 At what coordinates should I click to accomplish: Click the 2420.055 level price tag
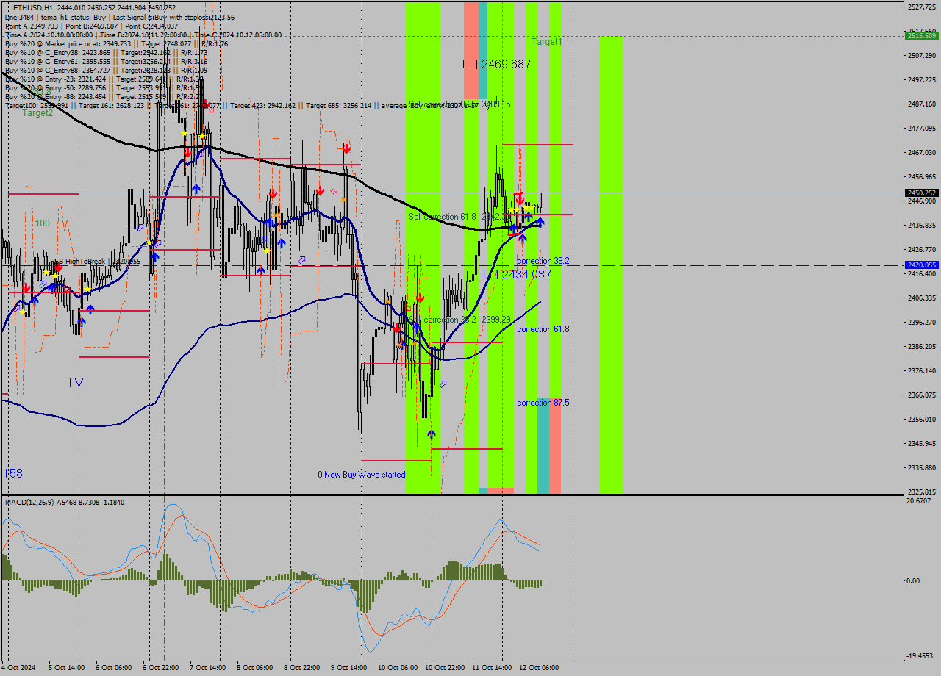[922, 265]
